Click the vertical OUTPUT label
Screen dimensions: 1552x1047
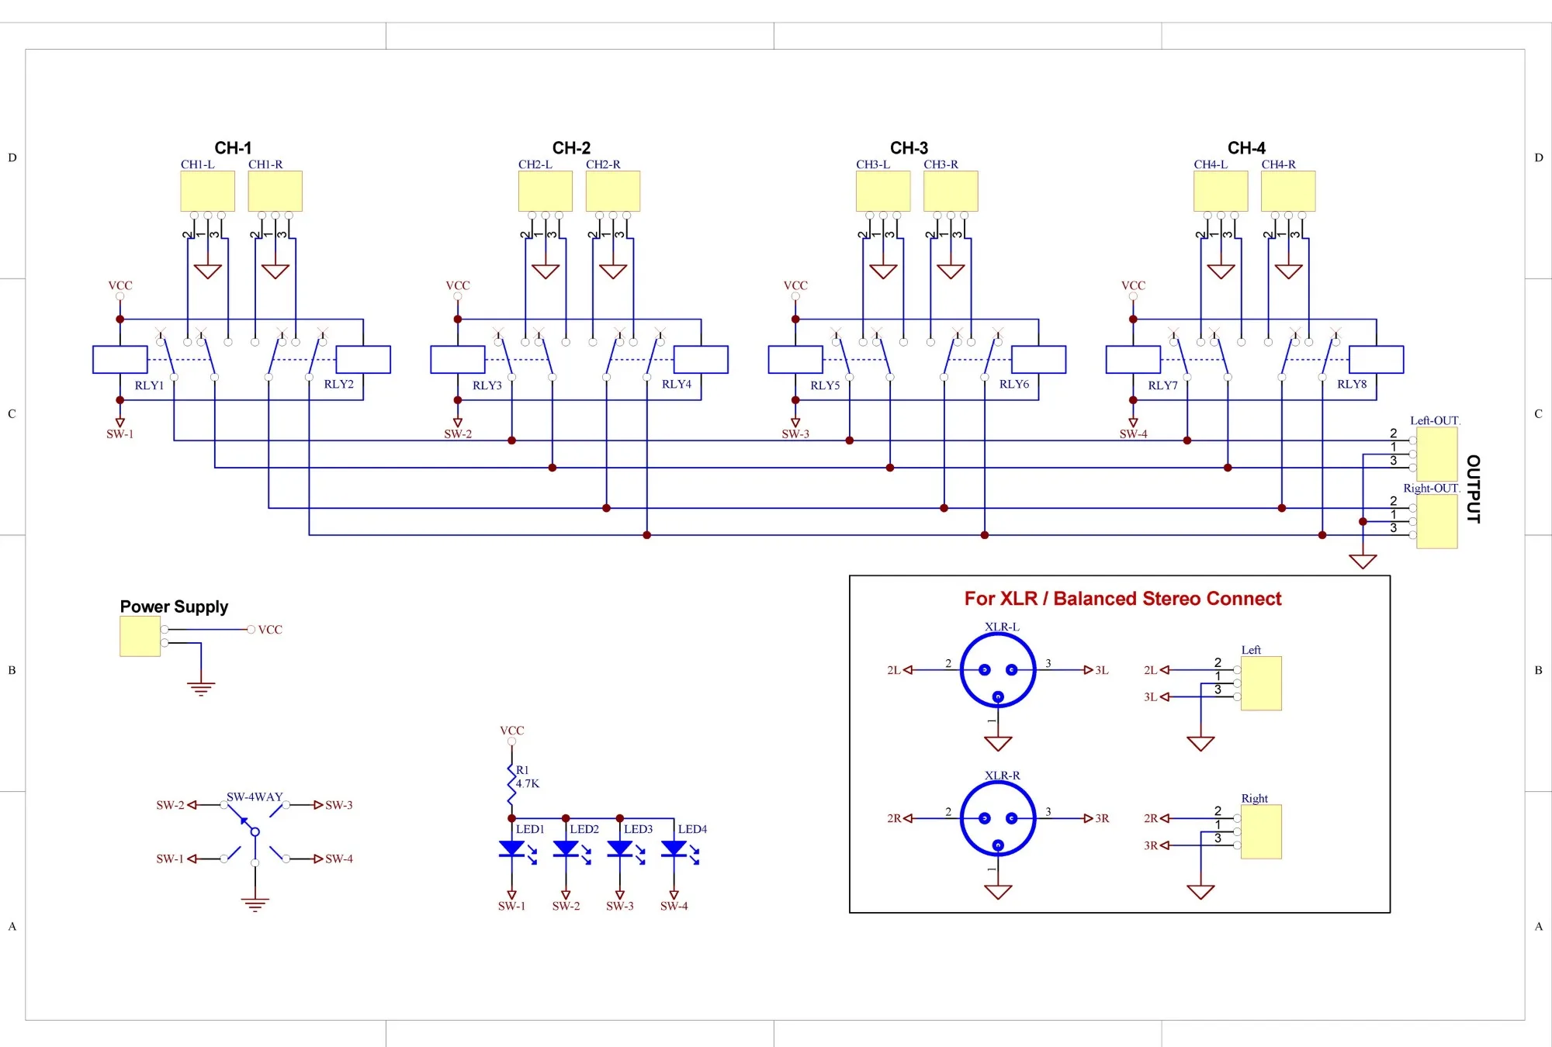[1473, 489]
